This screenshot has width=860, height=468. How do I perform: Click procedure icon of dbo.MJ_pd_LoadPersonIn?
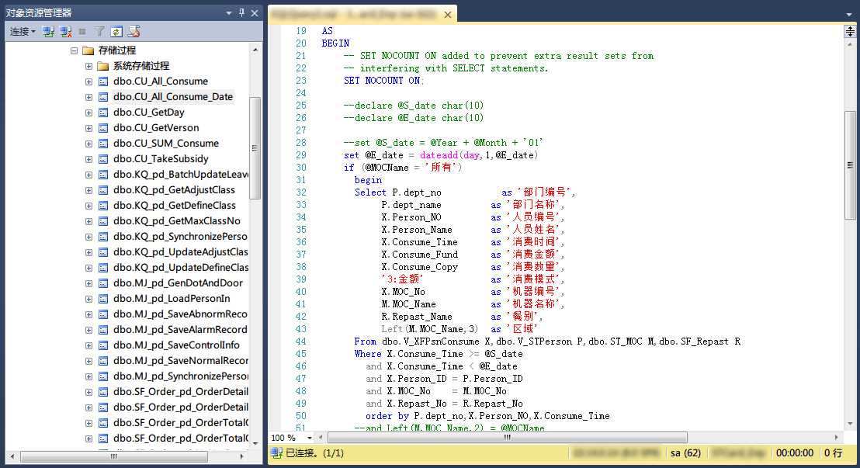(103, 299)
